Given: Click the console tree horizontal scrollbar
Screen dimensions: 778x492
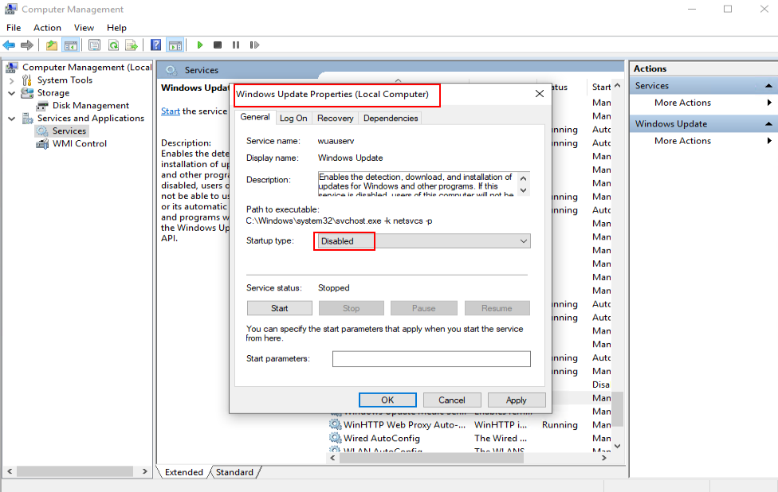Looking at the screenshot, I should [x=77, y=471].
